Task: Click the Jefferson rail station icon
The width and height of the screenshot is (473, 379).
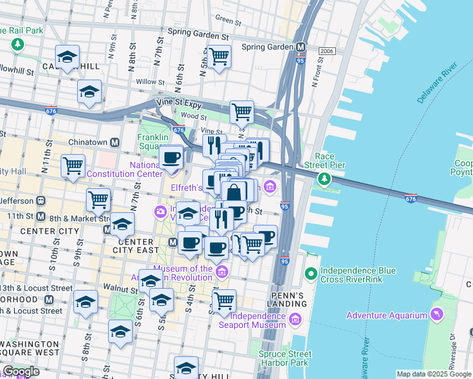Action: point(40,201)
